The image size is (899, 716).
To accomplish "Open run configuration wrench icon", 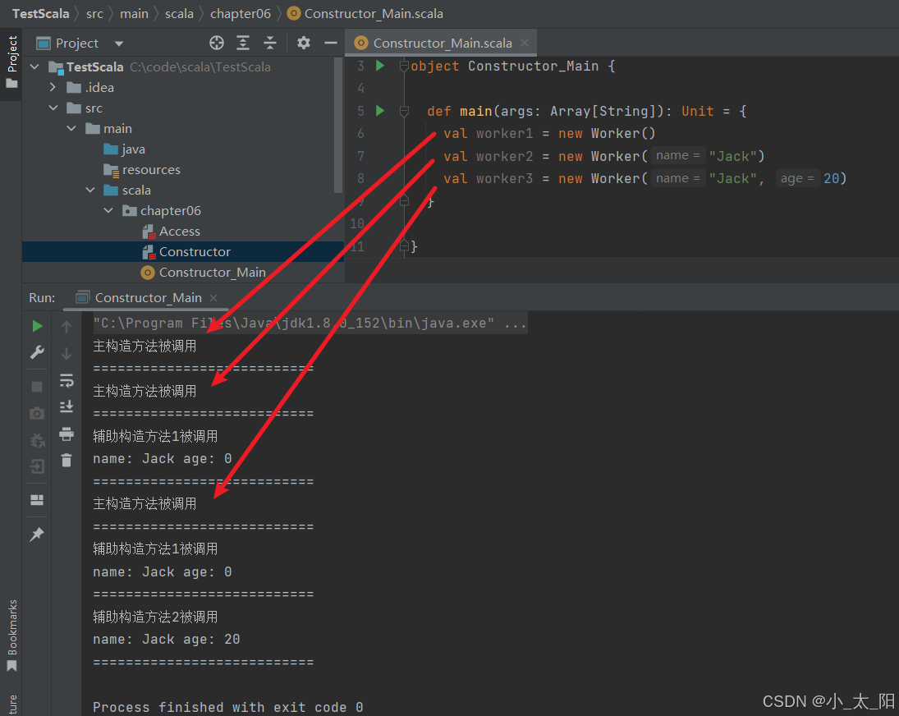I will pos(37,352).
